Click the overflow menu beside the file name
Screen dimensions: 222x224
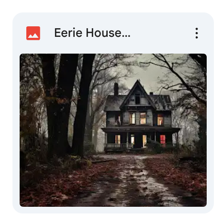pyautogui.click(x=197, y=33)
